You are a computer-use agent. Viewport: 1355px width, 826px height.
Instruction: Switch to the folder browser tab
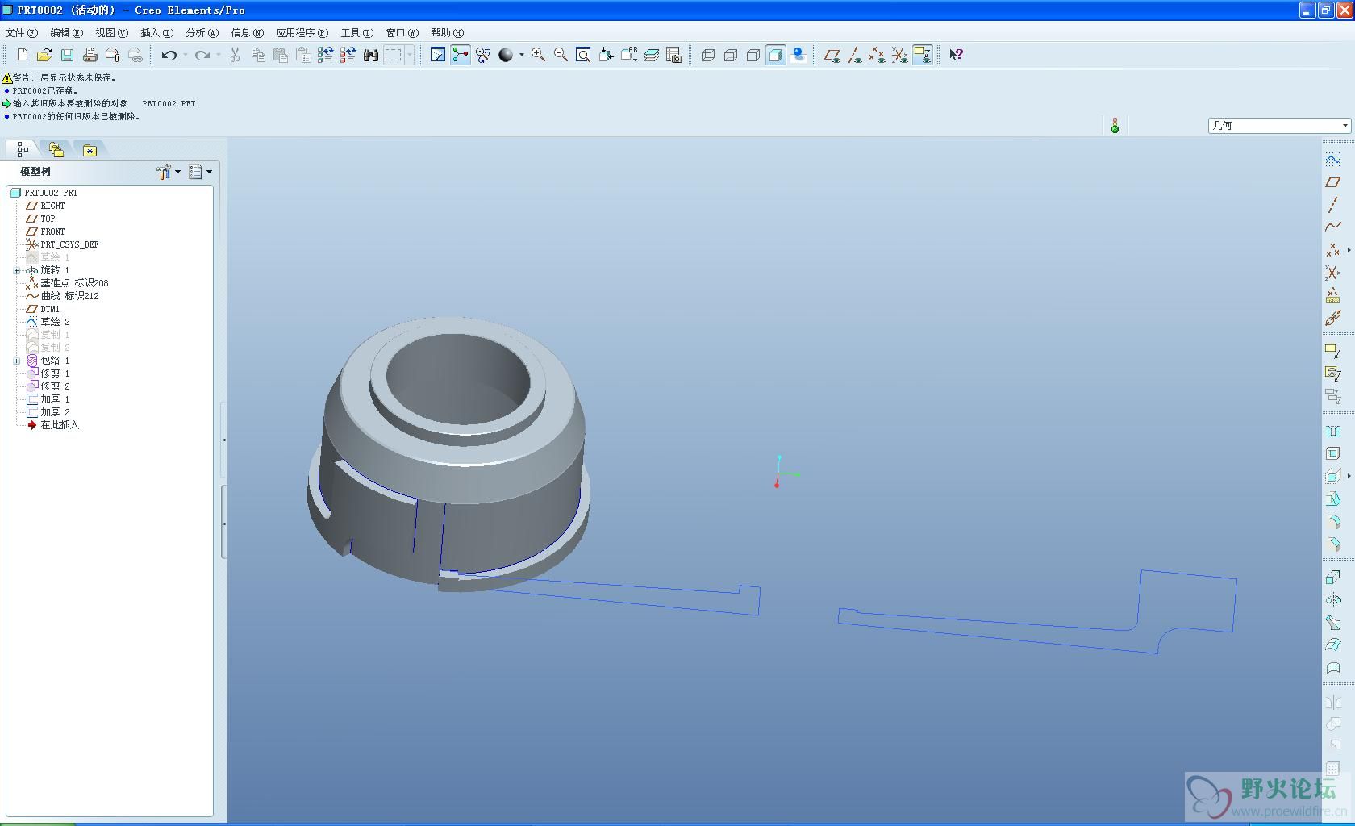coord(56,149)
